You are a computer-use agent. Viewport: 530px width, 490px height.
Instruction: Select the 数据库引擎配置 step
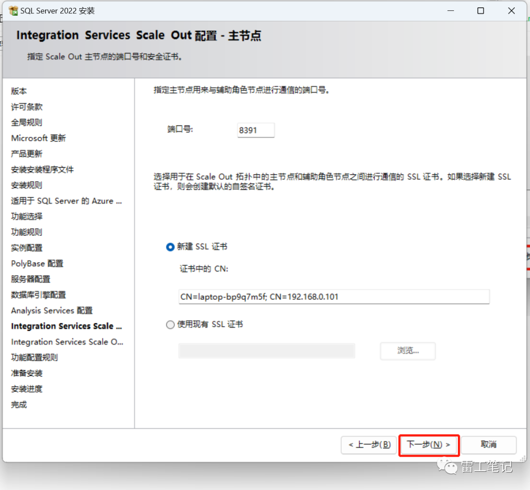tap(39, 295)
